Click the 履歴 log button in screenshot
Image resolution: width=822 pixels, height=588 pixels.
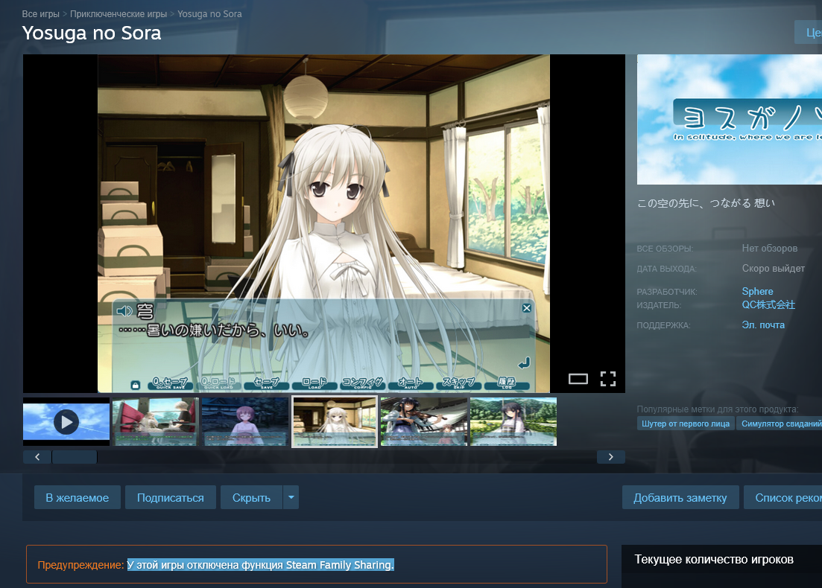[507, 383]
